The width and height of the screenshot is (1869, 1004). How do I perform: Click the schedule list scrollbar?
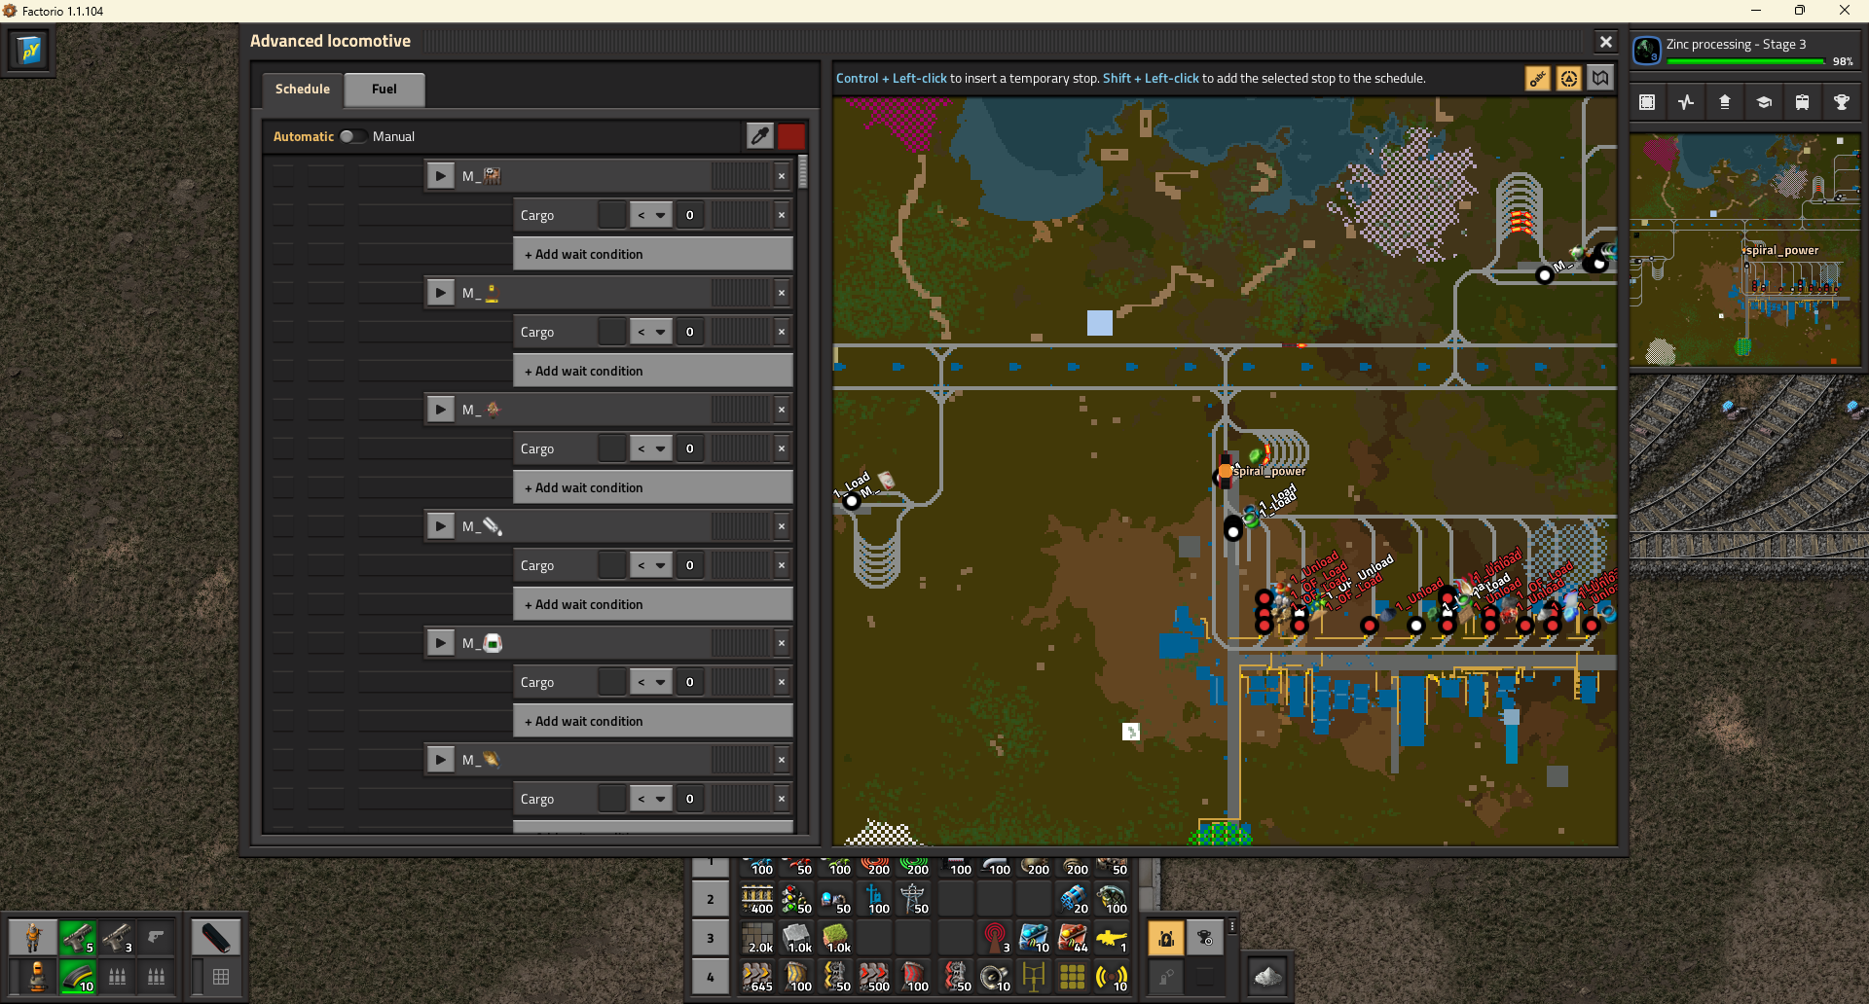[x=802, y=172]
